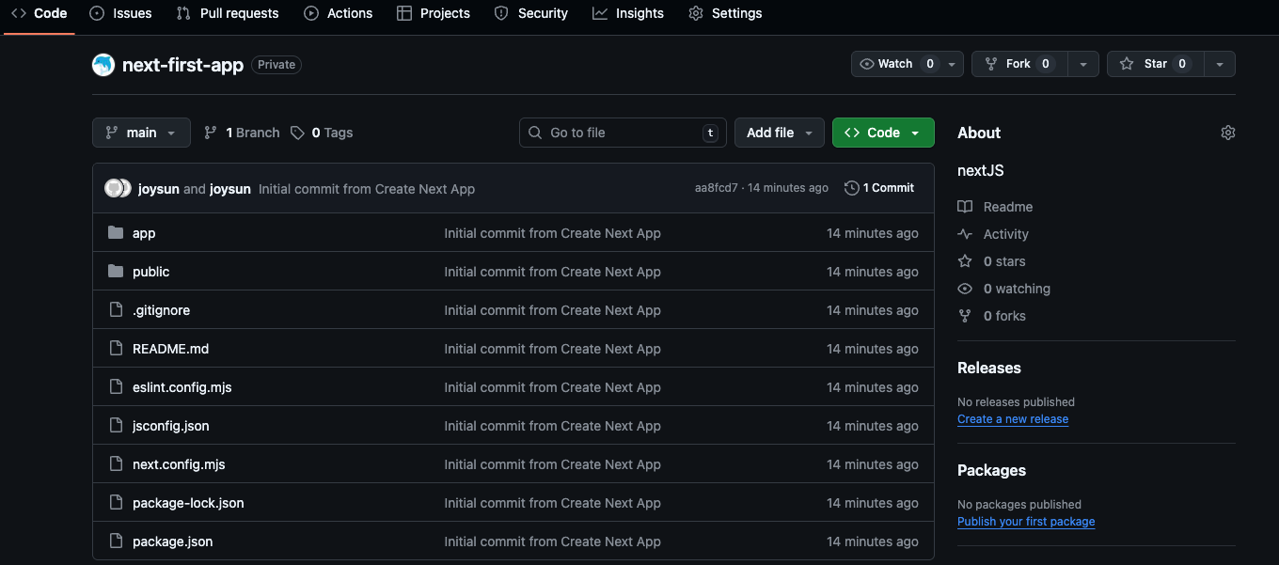
Task: View the Insights tab
Action: 628,13
